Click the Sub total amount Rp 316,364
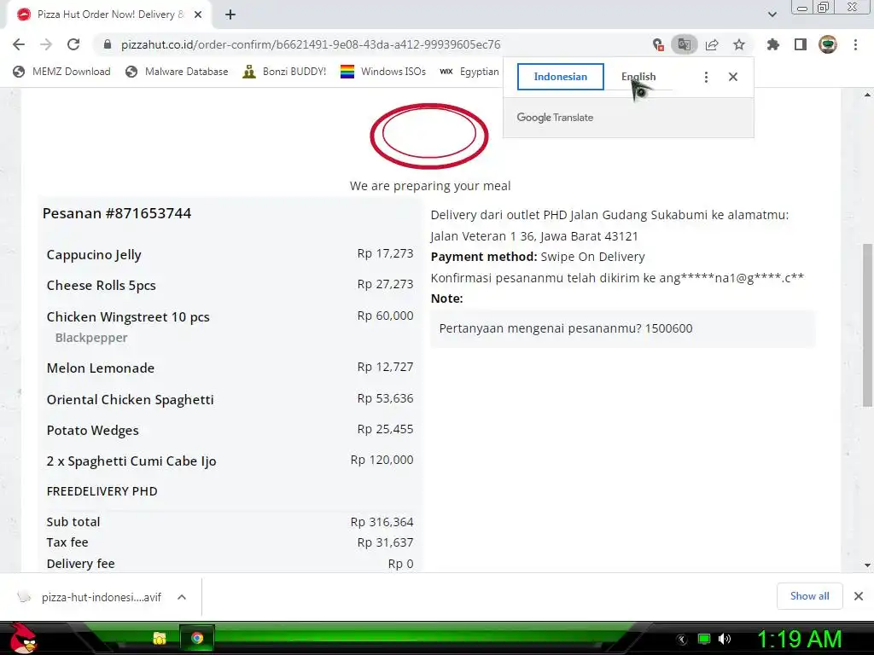This screenshot has height=655, width=874. (382, 522)
